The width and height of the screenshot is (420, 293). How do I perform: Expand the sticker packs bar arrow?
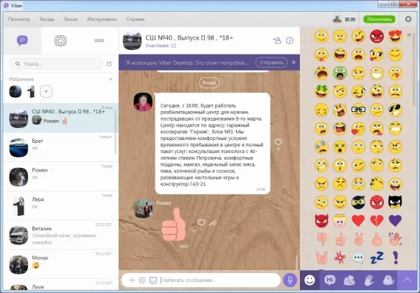pos(407,280)
